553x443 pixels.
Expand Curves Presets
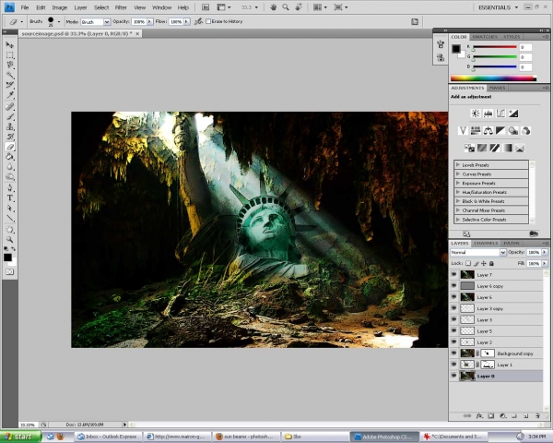pyautogui.click(x=458, y=174)
